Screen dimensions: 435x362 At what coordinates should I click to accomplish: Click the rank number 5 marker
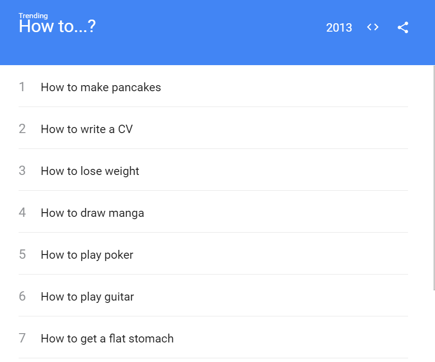(22, 255)
